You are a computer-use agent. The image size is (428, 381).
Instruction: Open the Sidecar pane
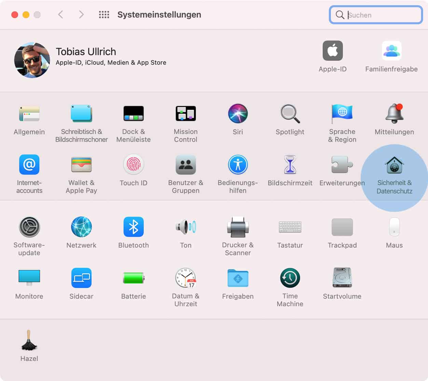81,278
